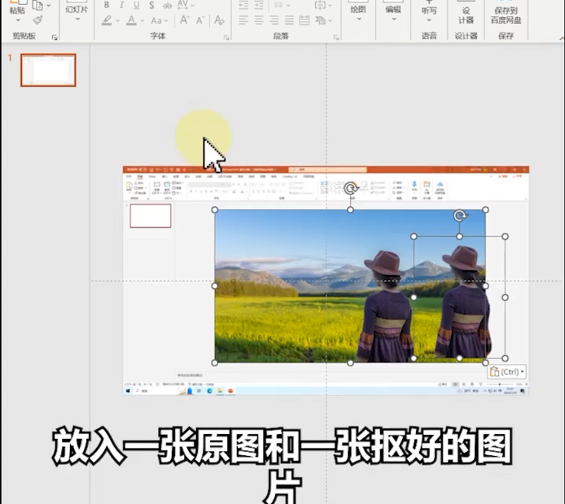Image resolution: width=565 pixels, height=504 pixels.
Task: Collapse the ribbon with the chevron
Action: [x=562, y=37]
